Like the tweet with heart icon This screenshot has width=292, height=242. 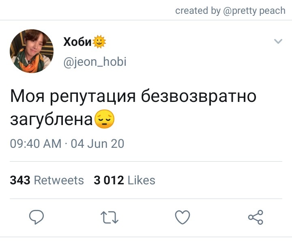click(182, 217)
